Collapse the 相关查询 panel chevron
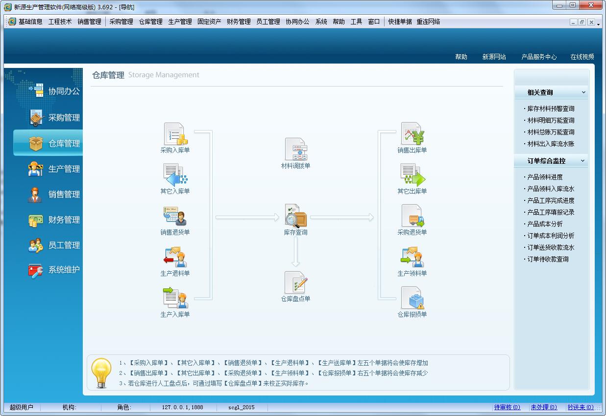606x416 pixels. click(x=583, y=92)
